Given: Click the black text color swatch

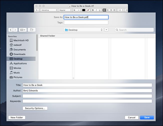Looking at the screenshot, I should pos(84,10).
